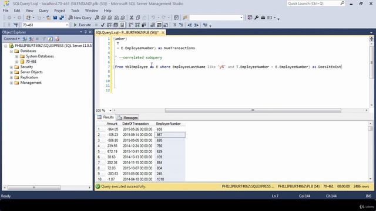Toggle Results to Text output mode

pos(153,25)
